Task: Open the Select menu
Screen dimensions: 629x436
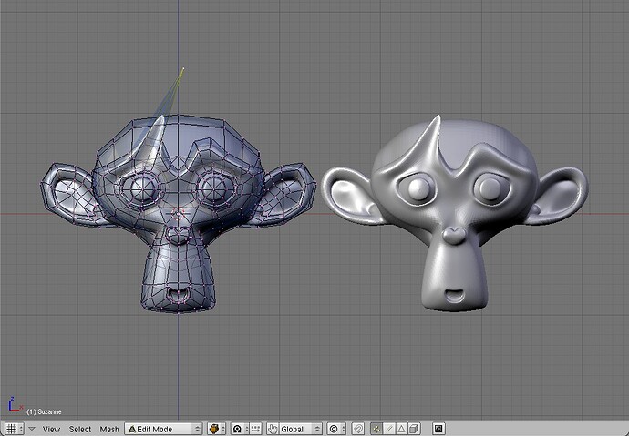Action: click(80, 430)
